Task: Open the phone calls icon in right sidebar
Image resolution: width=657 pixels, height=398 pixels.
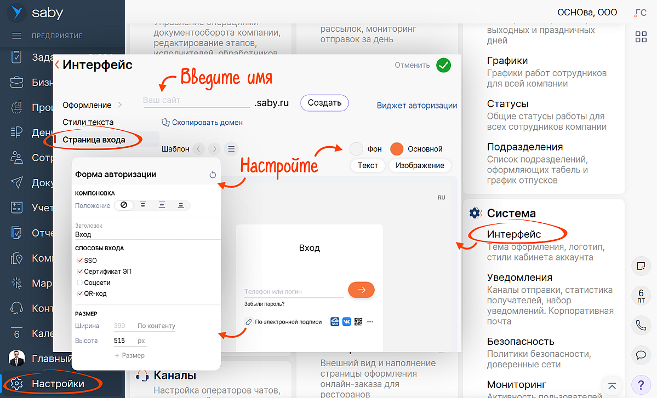Action: [640, 325]
